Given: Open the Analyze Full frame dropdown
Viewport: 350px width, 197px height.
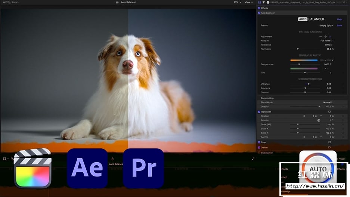Looking at the screenshot, I should (326, 40).
